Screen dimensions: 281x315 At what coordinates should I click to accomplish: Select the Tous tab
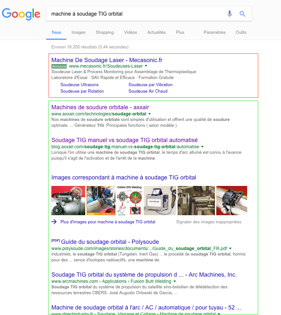[x=56, y=32]
